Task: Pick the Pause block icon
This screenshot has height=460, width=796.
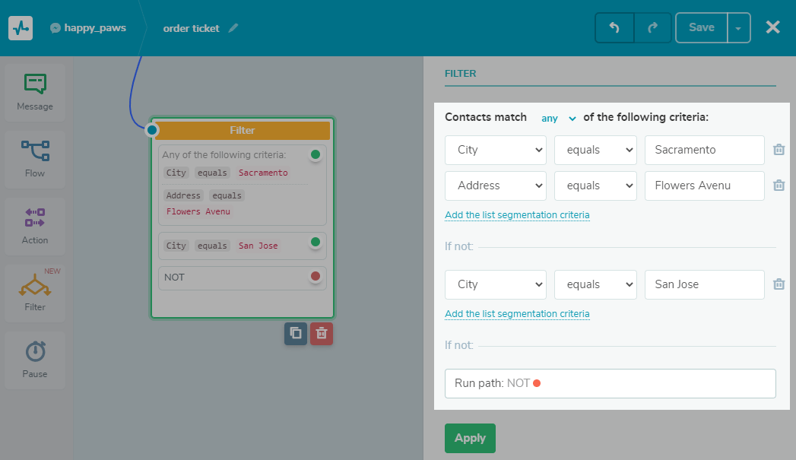Action: pos(35,351)
